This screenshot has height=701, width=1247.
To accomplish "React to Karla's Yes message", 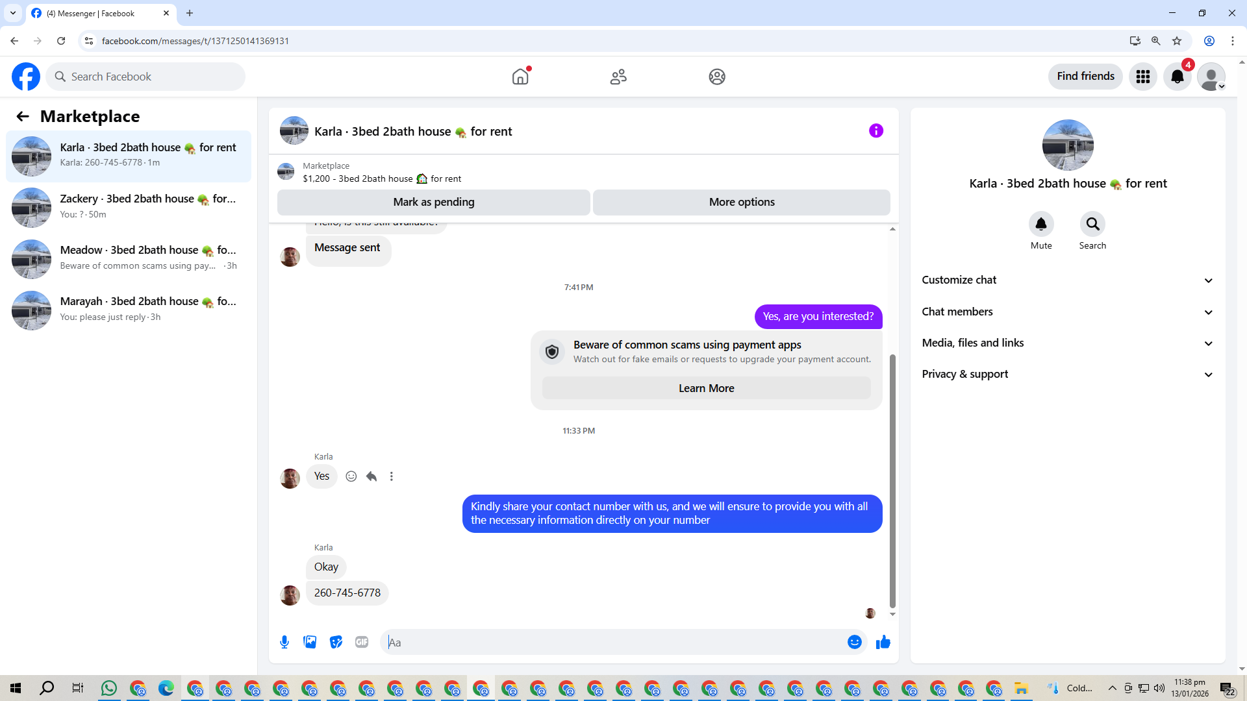I will (351, 476).
